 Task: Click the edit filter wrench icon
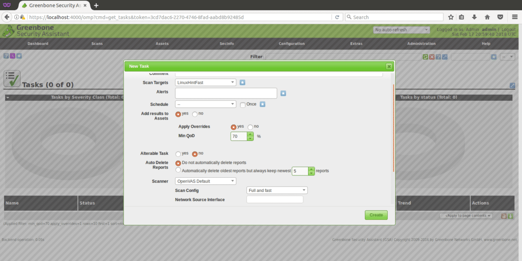[x=445, y=57]
